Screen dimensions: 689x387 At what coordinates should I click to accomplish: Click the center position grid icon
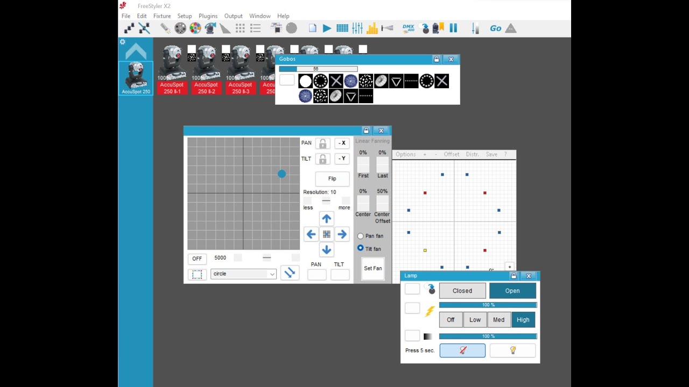pyautogui.click(x=326, y=234)
